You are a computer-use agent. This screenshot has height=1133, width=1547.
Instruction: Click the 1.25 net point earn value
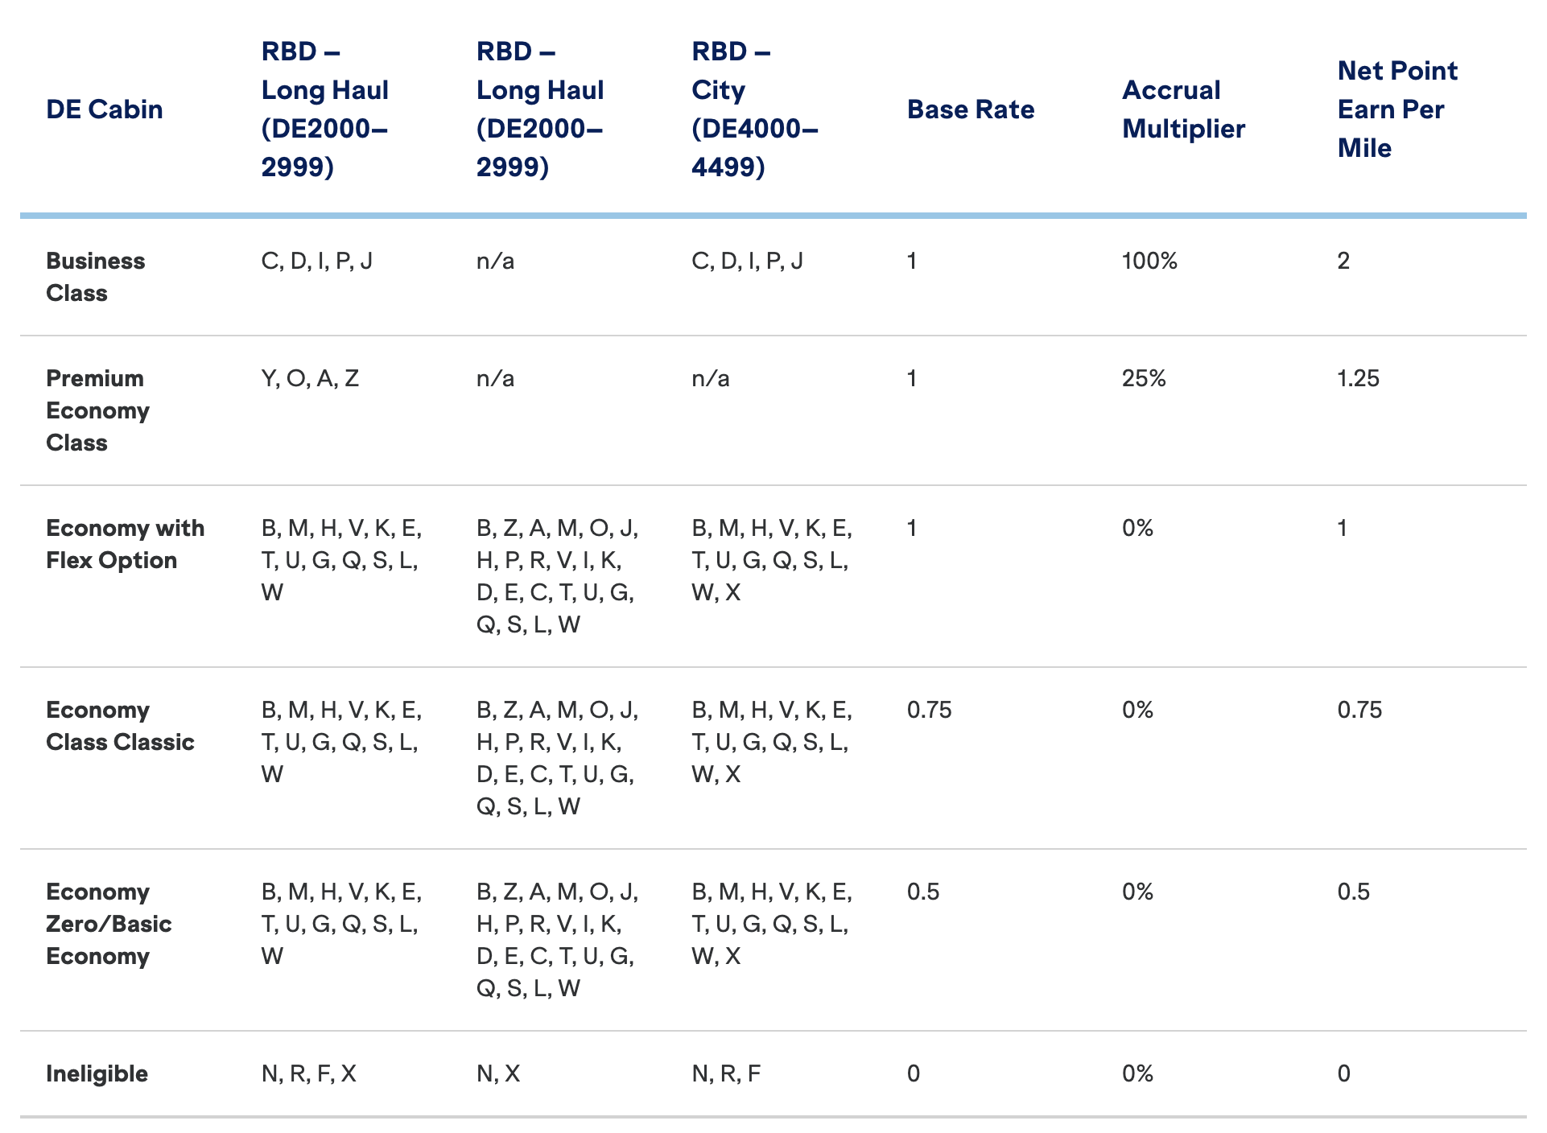1358,378
